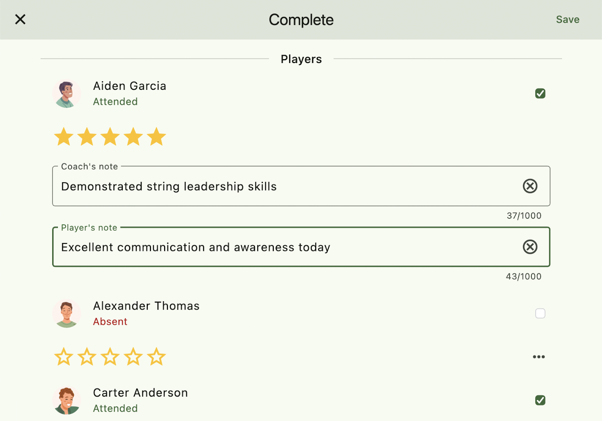This screenshot has width=602, height=421.
Task: Rate Alexander Thomas five stars
Action: coord(157,357)
